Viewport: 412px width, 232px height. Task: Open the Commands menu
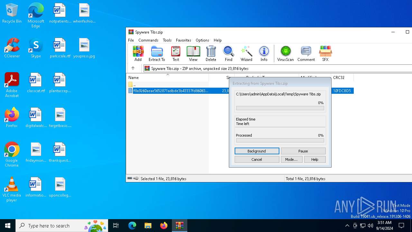click(x=148, y=40)
